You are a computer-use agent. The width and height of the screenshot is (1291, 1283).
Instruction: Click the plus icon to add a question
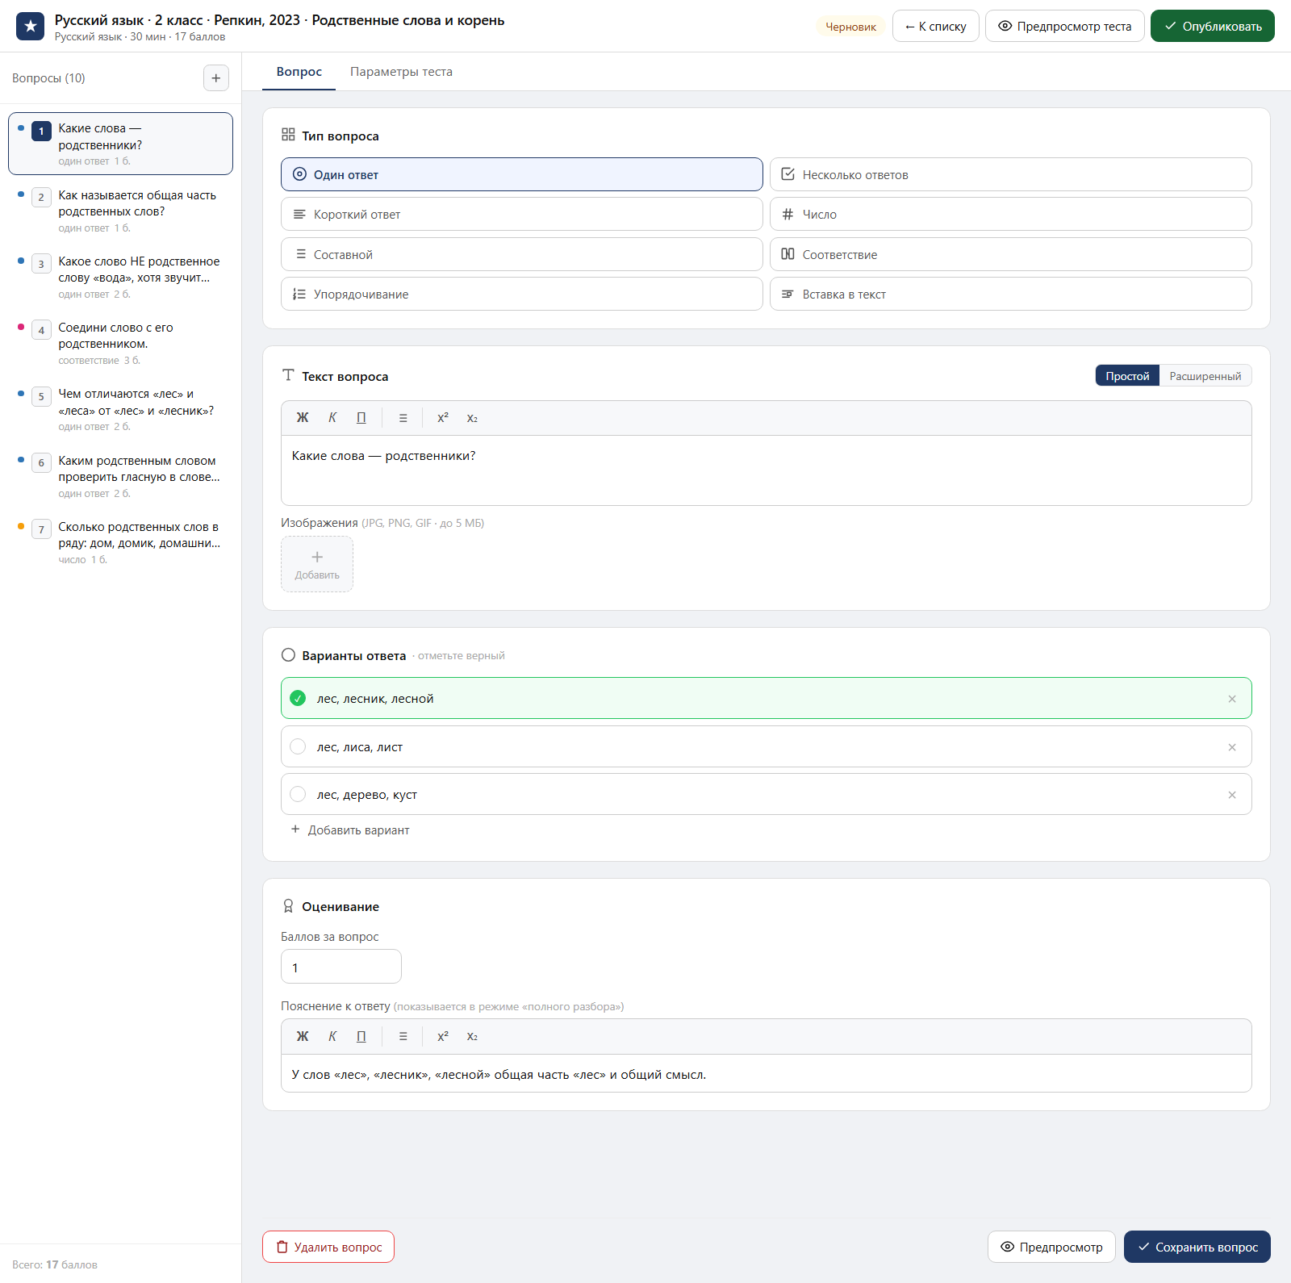(215, 78)
